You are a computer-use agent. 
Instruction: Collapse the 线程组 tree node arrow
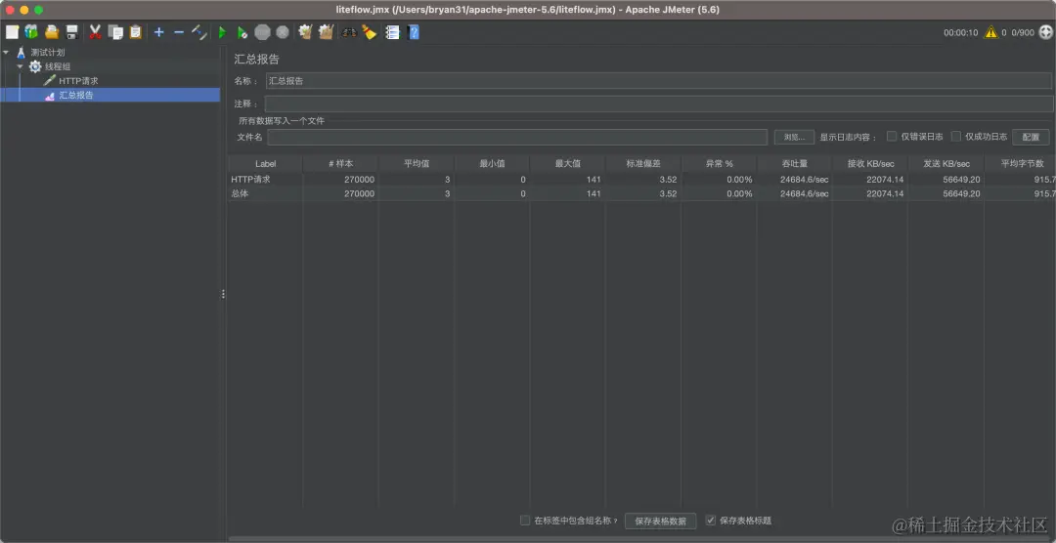click(x=21, y=66)
